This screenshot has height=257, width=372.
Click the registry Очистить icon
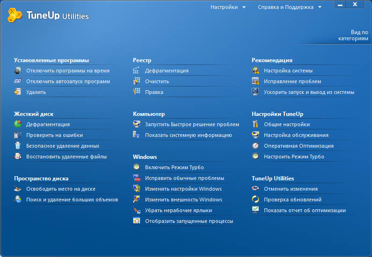coord(137,81)
